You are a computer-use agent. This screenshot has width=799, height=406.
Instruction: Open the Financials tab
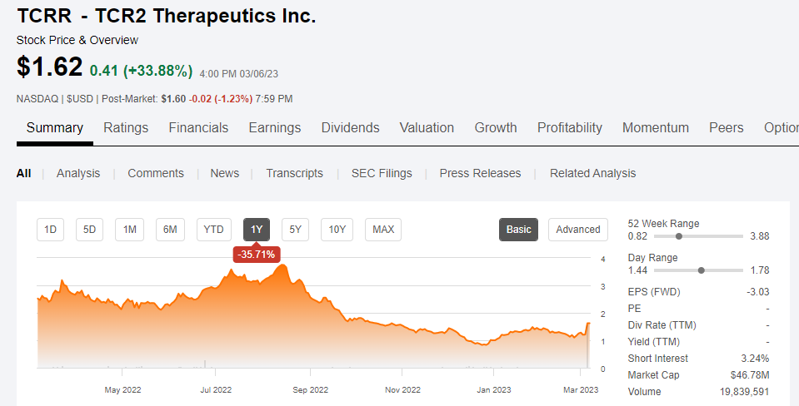point(198,127)
